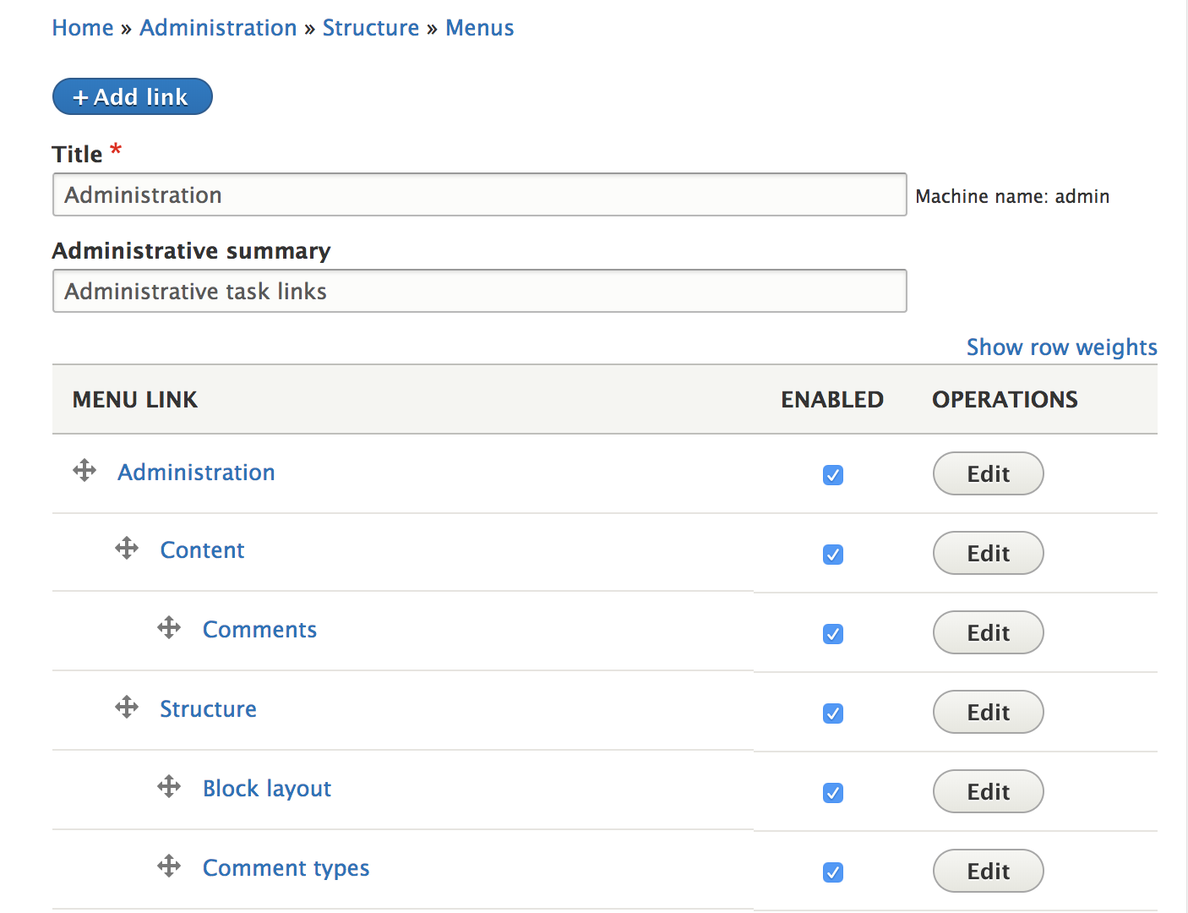This screenshot has width=1188, height=913.
Task: Click into the Administrative summary field
Action: coord(479,292)
